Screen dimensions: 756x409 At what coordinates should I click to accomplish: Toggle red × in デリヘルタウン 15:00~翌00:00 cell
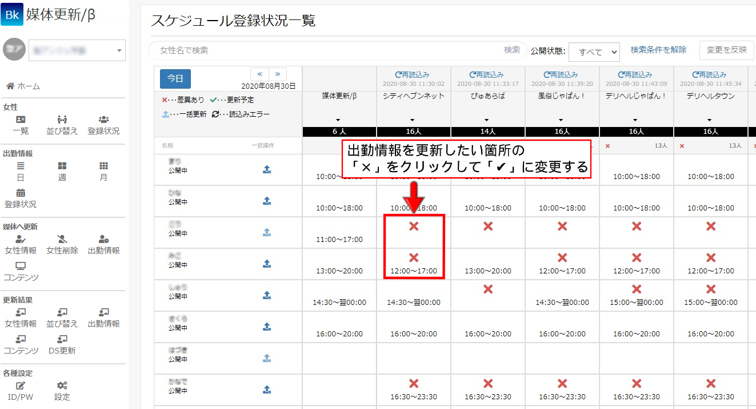pyautogui.click(x=711, y=289)
